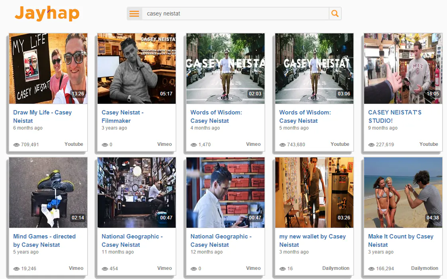This screenshot has height=279, width=447.
Task: Click the 05:17 duration badge
Action: pyautogui.click(x=166, y=94)
